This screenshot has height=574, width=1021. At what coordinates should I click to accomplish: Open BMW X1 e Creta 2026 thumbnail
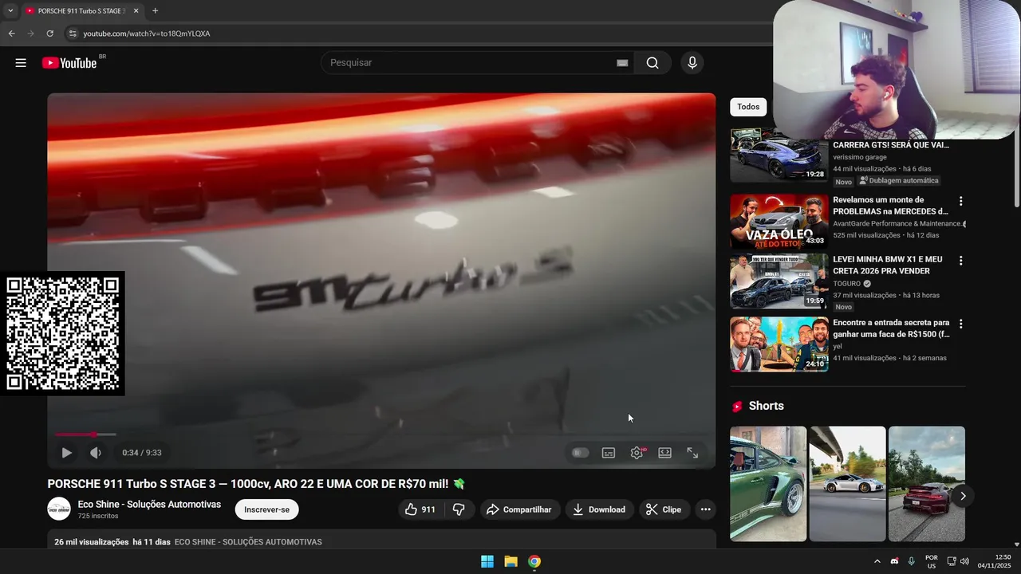click(779, 281)
